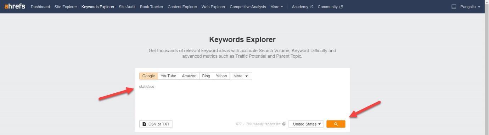Open the United States country dropdown
Viewport: 489px width, 135px height.
[306, 124]
